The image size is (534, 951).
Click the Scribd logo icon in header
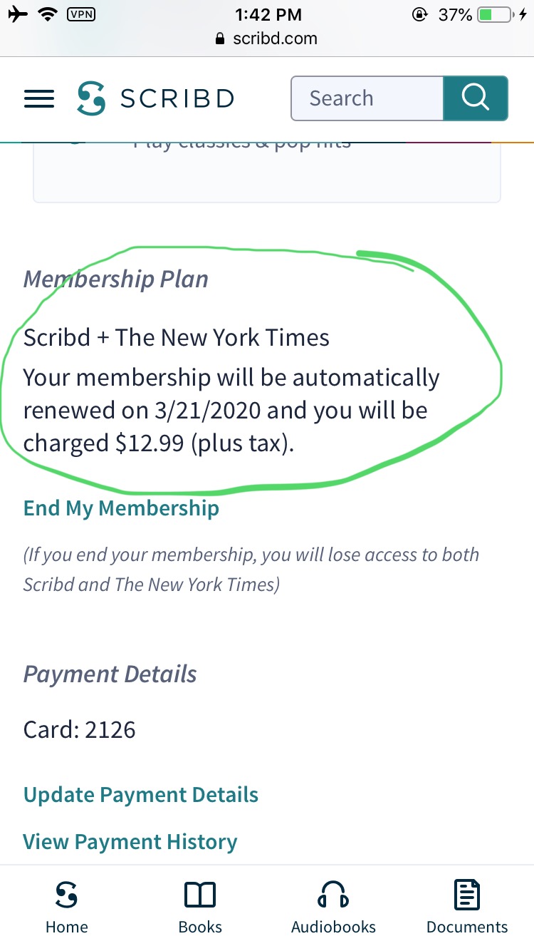[91, 98]
